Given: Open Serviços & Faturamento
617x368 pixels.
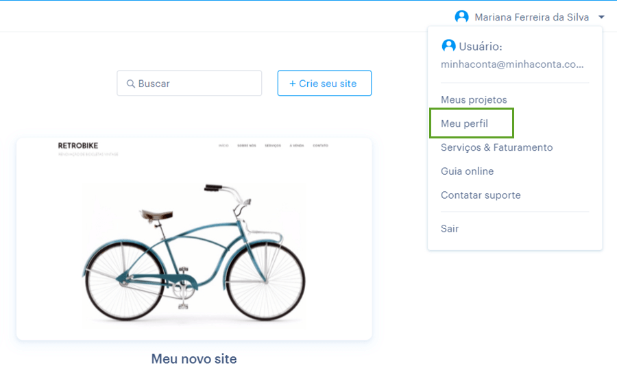Looking at the screenshot, I should (x=496, y=147).
